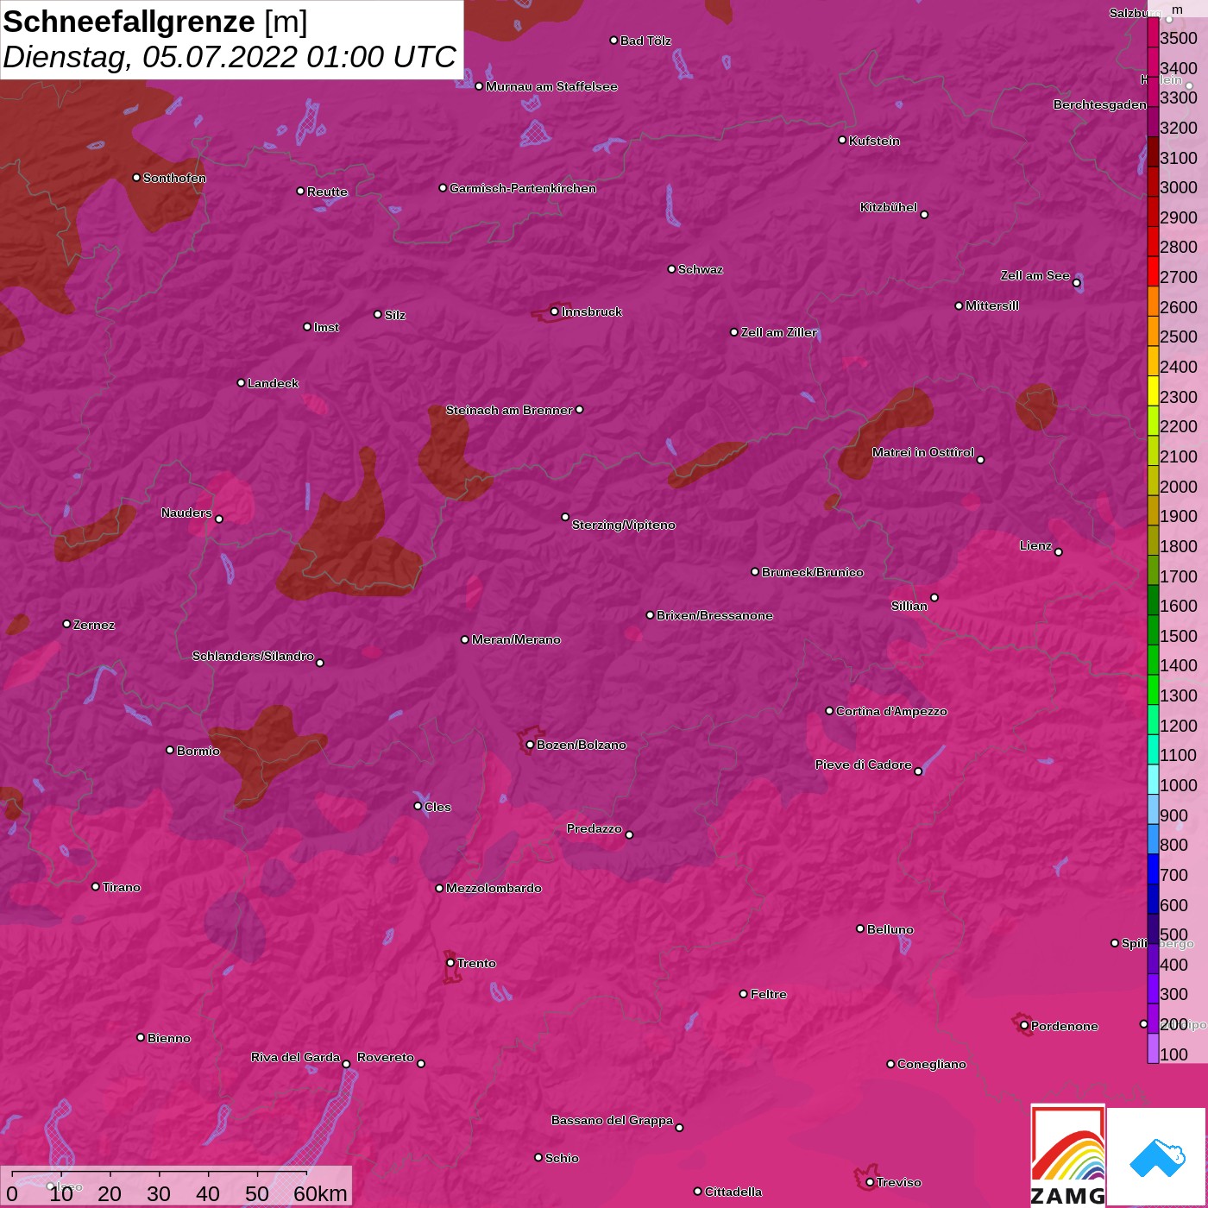Viewport: 1208px width, 1208px height.
Task: Click the "Steinach am Brenner" label
Action: [x=509, y=410]
